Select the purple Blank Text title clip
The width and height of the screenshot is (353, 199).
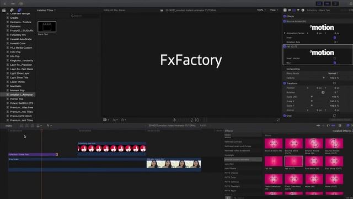pyautogui.click(x=33, y=155)
